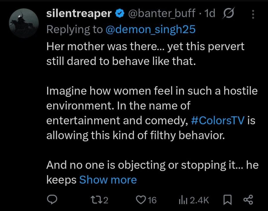Open the three-dot more options menu
The height and width of the screenshot is (211, 268).
coord(253,14)
